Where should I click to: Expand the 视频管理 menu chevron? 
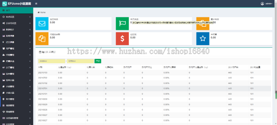[x=30, y=105]
